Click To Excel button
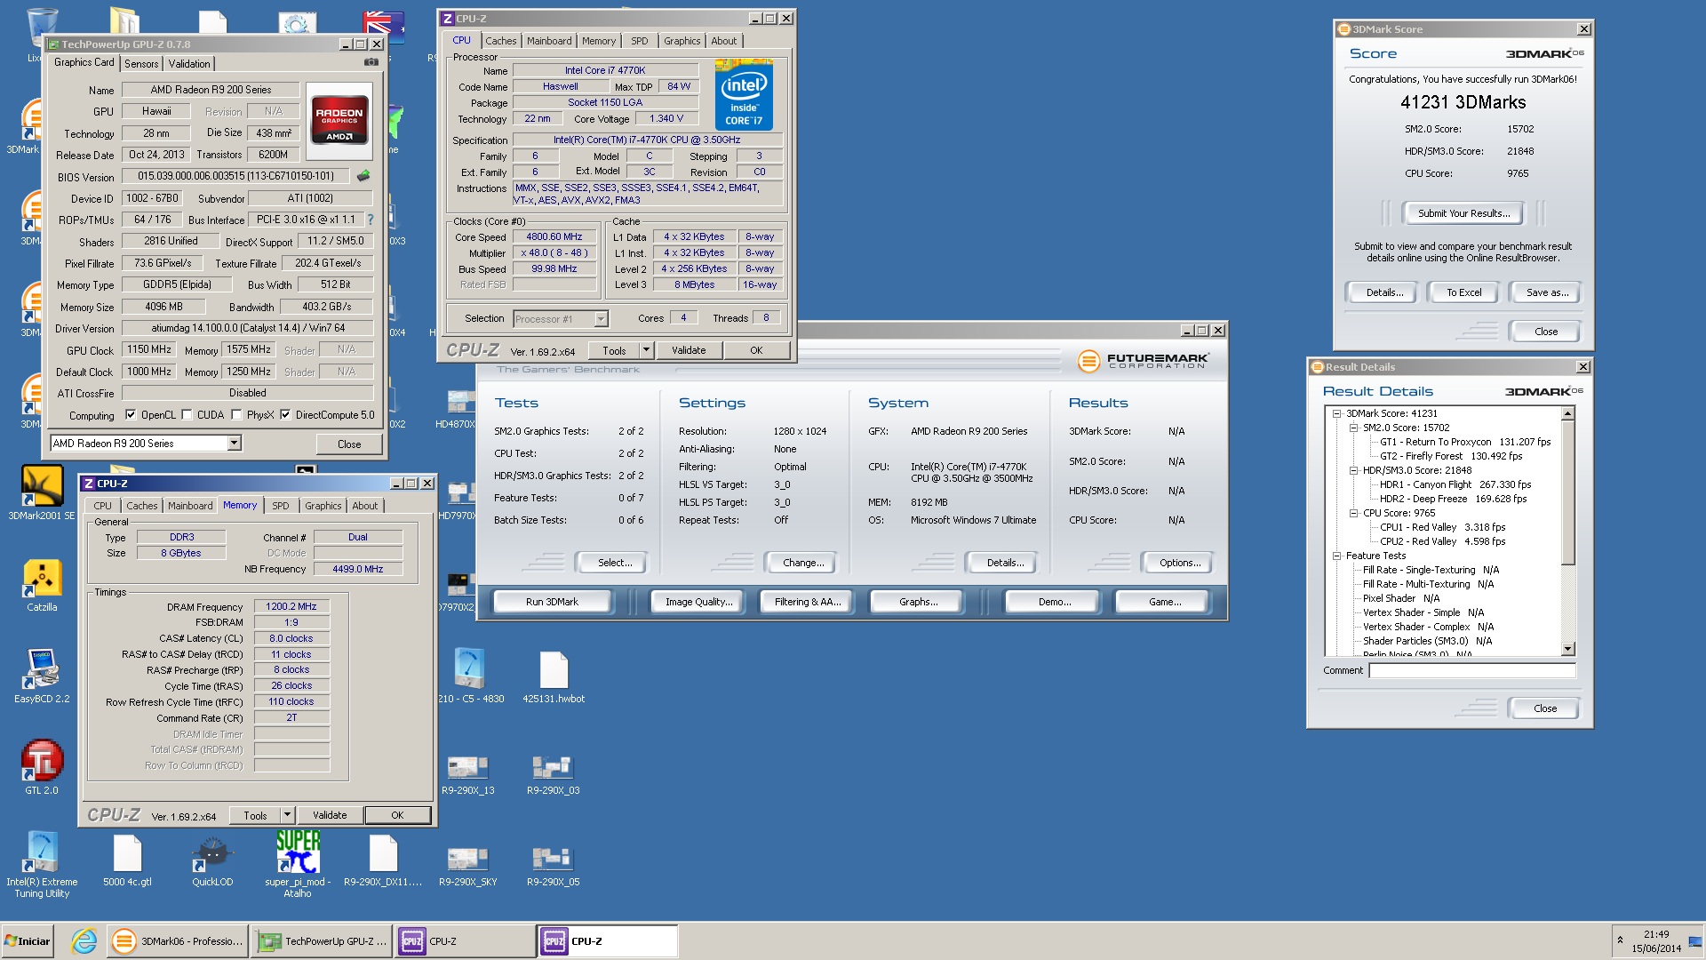 1463,292
